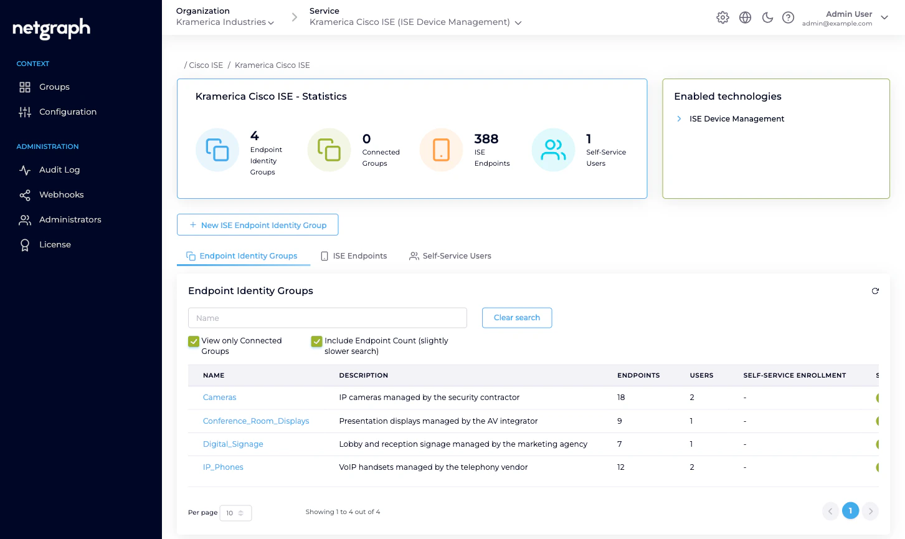Click New ISE Endpoint Identity Group button
The height and width of the screenshot is (539, 905).
coord(258,225)
